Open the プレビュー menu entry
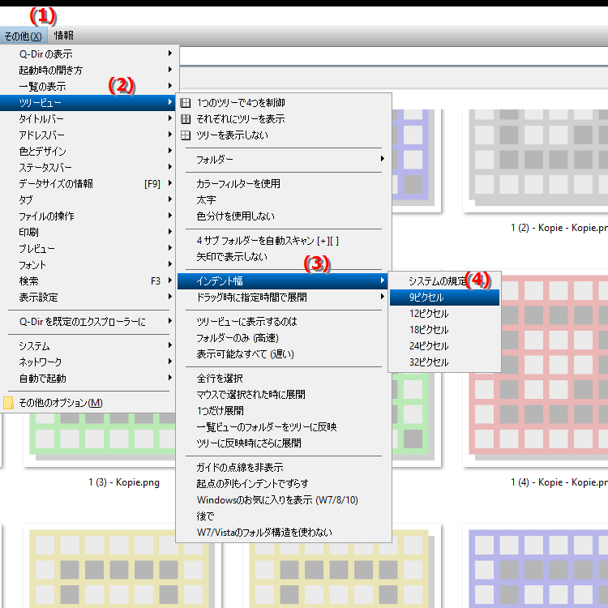 (88, 249)
